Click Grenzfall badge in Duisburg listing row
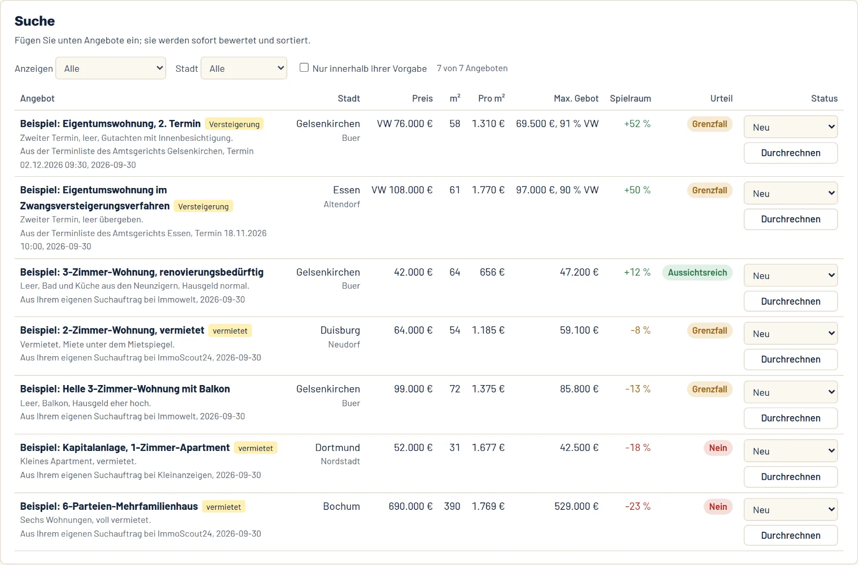This screenshot has width=858, height=565. [x=709, y=331]
